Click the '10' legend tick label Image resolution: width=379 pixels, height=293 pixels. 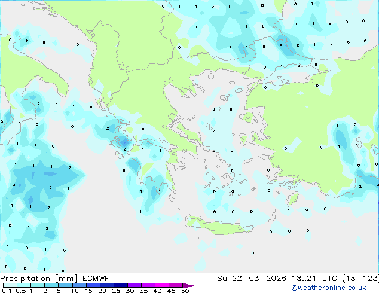75,291
